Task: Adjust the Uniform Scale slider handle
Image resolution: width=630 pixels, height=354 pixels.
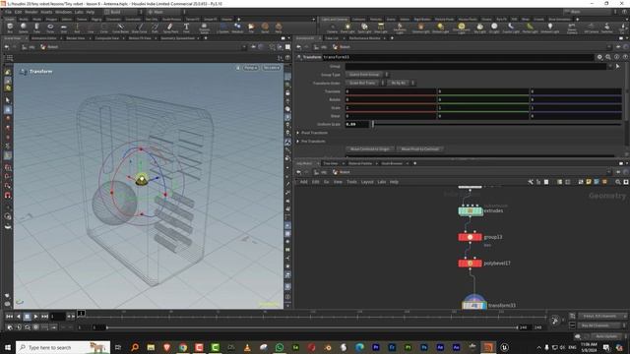Action: click(373, 124)
